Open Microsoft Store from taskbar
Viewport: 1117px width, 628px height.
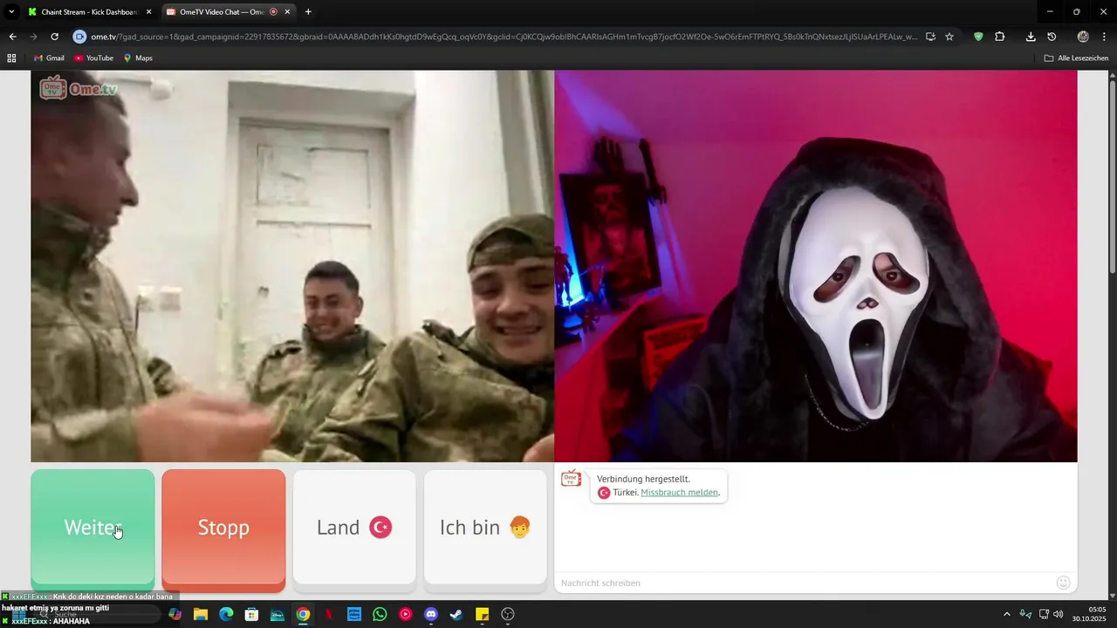(x=251, y=614)
